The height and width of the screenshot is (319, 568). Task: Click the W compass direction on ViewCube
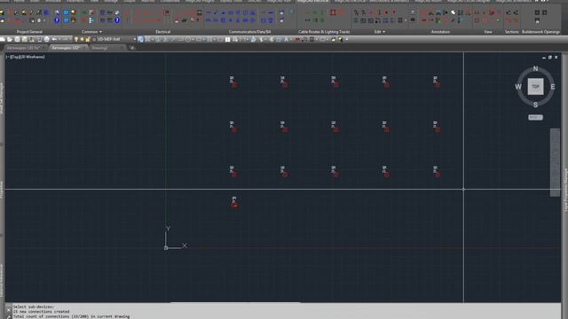coord(518,87)
